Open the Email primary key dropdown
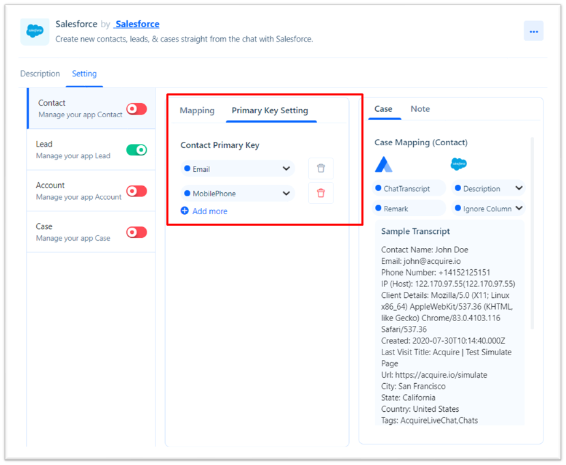 (x=238, y=168)
